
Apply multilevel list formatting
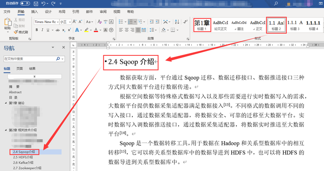[x=140, y=22]
